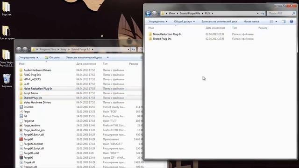Select HTML_ASSETS folder

point(32,79)
